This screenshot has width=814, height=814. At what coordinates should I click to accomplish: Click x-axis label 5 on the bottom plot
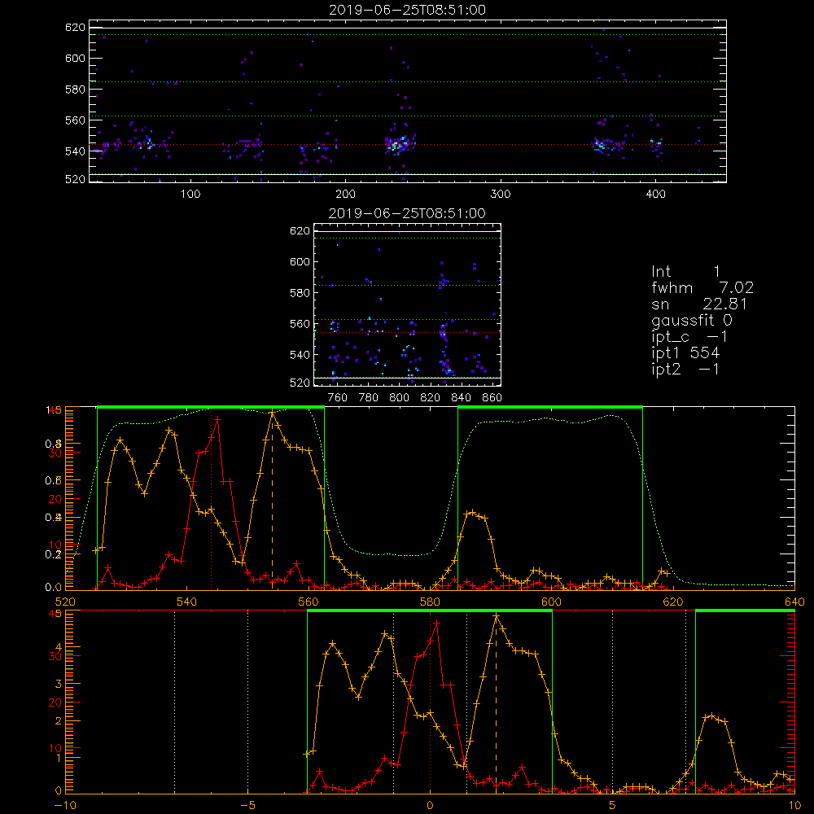(613, 805)
